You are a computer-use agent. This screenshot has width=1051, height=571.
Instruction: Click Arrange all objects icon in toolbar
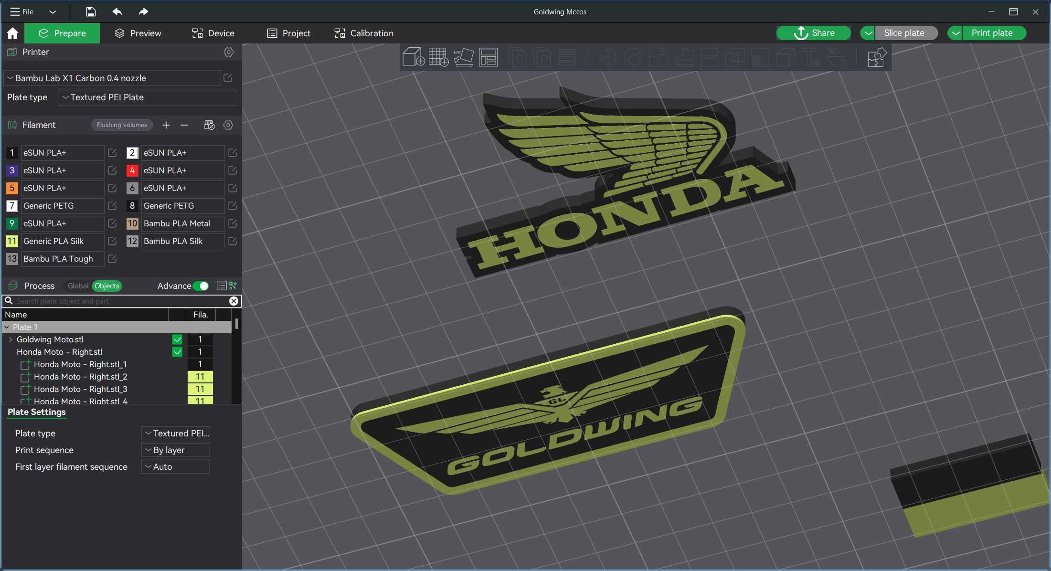tap(488, 57)
